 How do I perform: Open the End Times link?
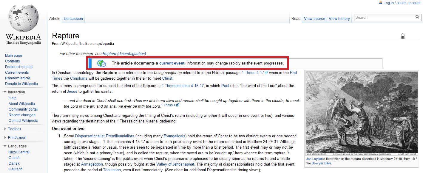(x=294, y=73)
